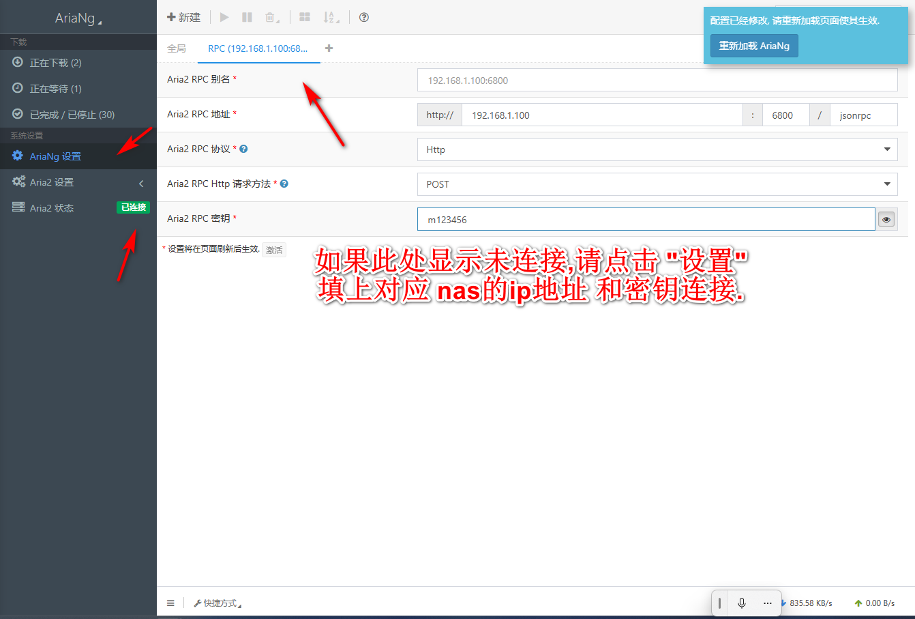The height and width of the screenshot is (619, 915).
Task: Click the http:// protocol prefix label
Action: (x=440, y=115)
